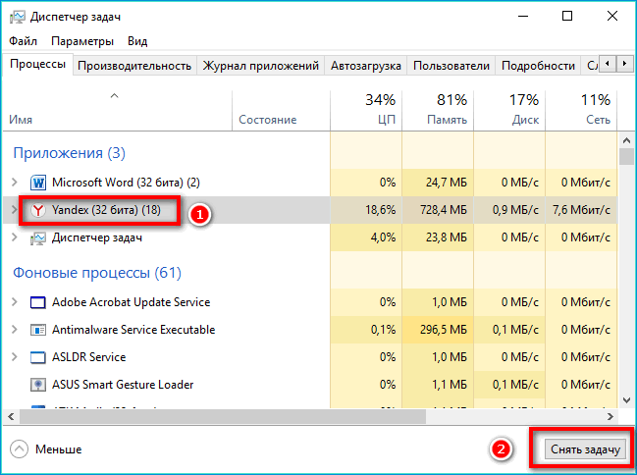Click the Adobe Acrobat Update Service icon
Screen dimensions: 637x475
[x=39, y=302]
